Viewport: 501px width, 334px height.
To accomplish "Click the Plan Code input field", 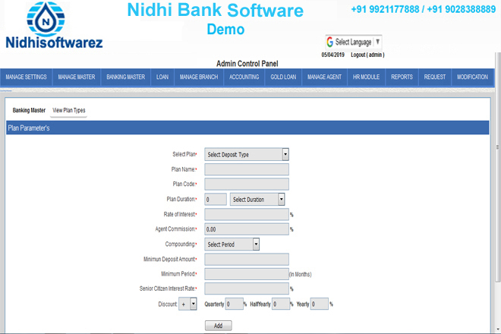I will [247, 184].
